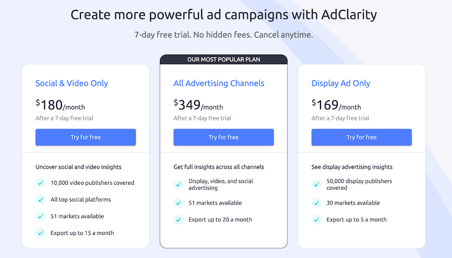Image resolution: width=452 pixels, height=258 pixels.
Task: Try All Advertising Channels plan for free
Action: 223,137
